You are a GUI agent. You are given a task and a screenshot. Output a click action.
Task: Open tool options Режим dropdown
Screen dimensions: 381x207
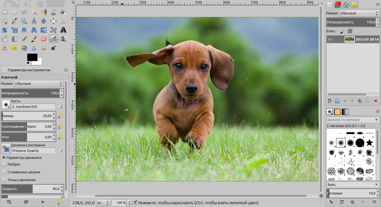point(39,83)
